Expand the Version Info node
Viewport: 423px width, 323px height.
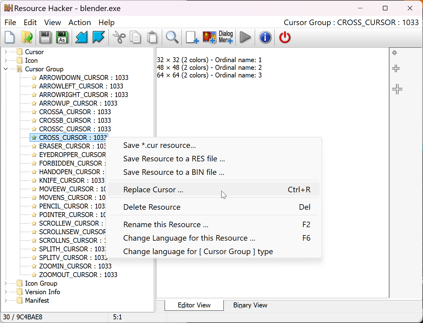[6, 292]
